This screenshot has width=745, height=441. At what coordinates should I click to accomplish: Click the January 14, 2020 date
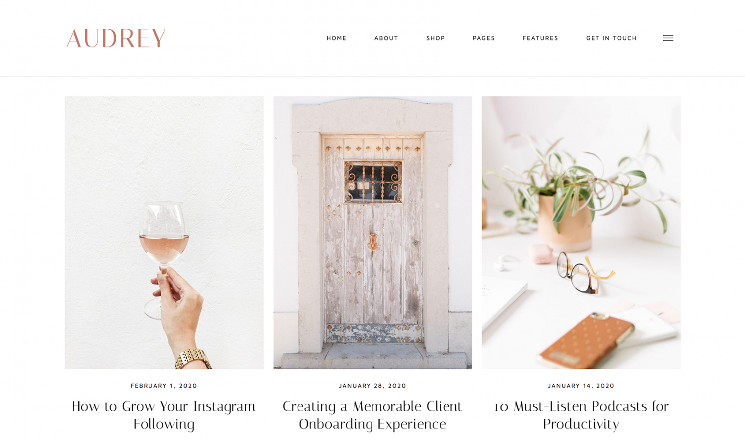pyautogui.click(x=581, y=386)
